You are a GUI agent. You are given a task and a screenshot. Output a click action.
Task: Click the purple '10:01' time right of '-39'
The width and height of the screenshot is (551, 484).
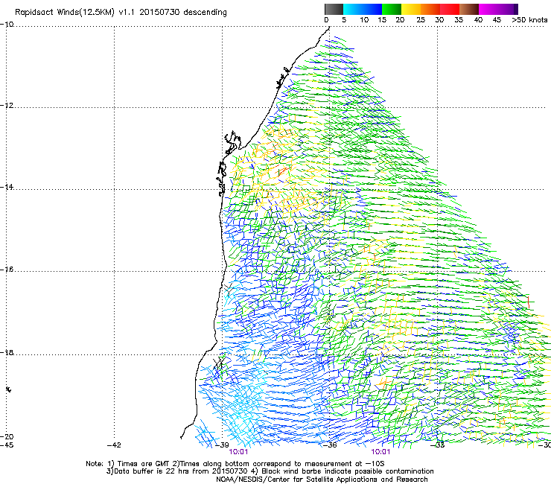point(238,452)
